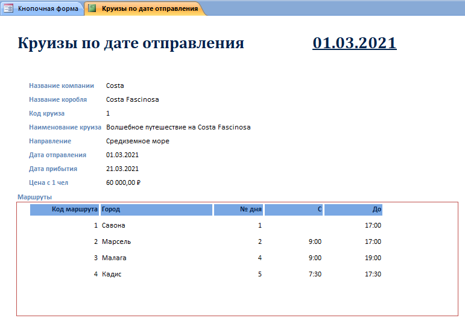This screenshot has height=324, width=465.
Task: Select the Название коробля label
Action: 58,99
